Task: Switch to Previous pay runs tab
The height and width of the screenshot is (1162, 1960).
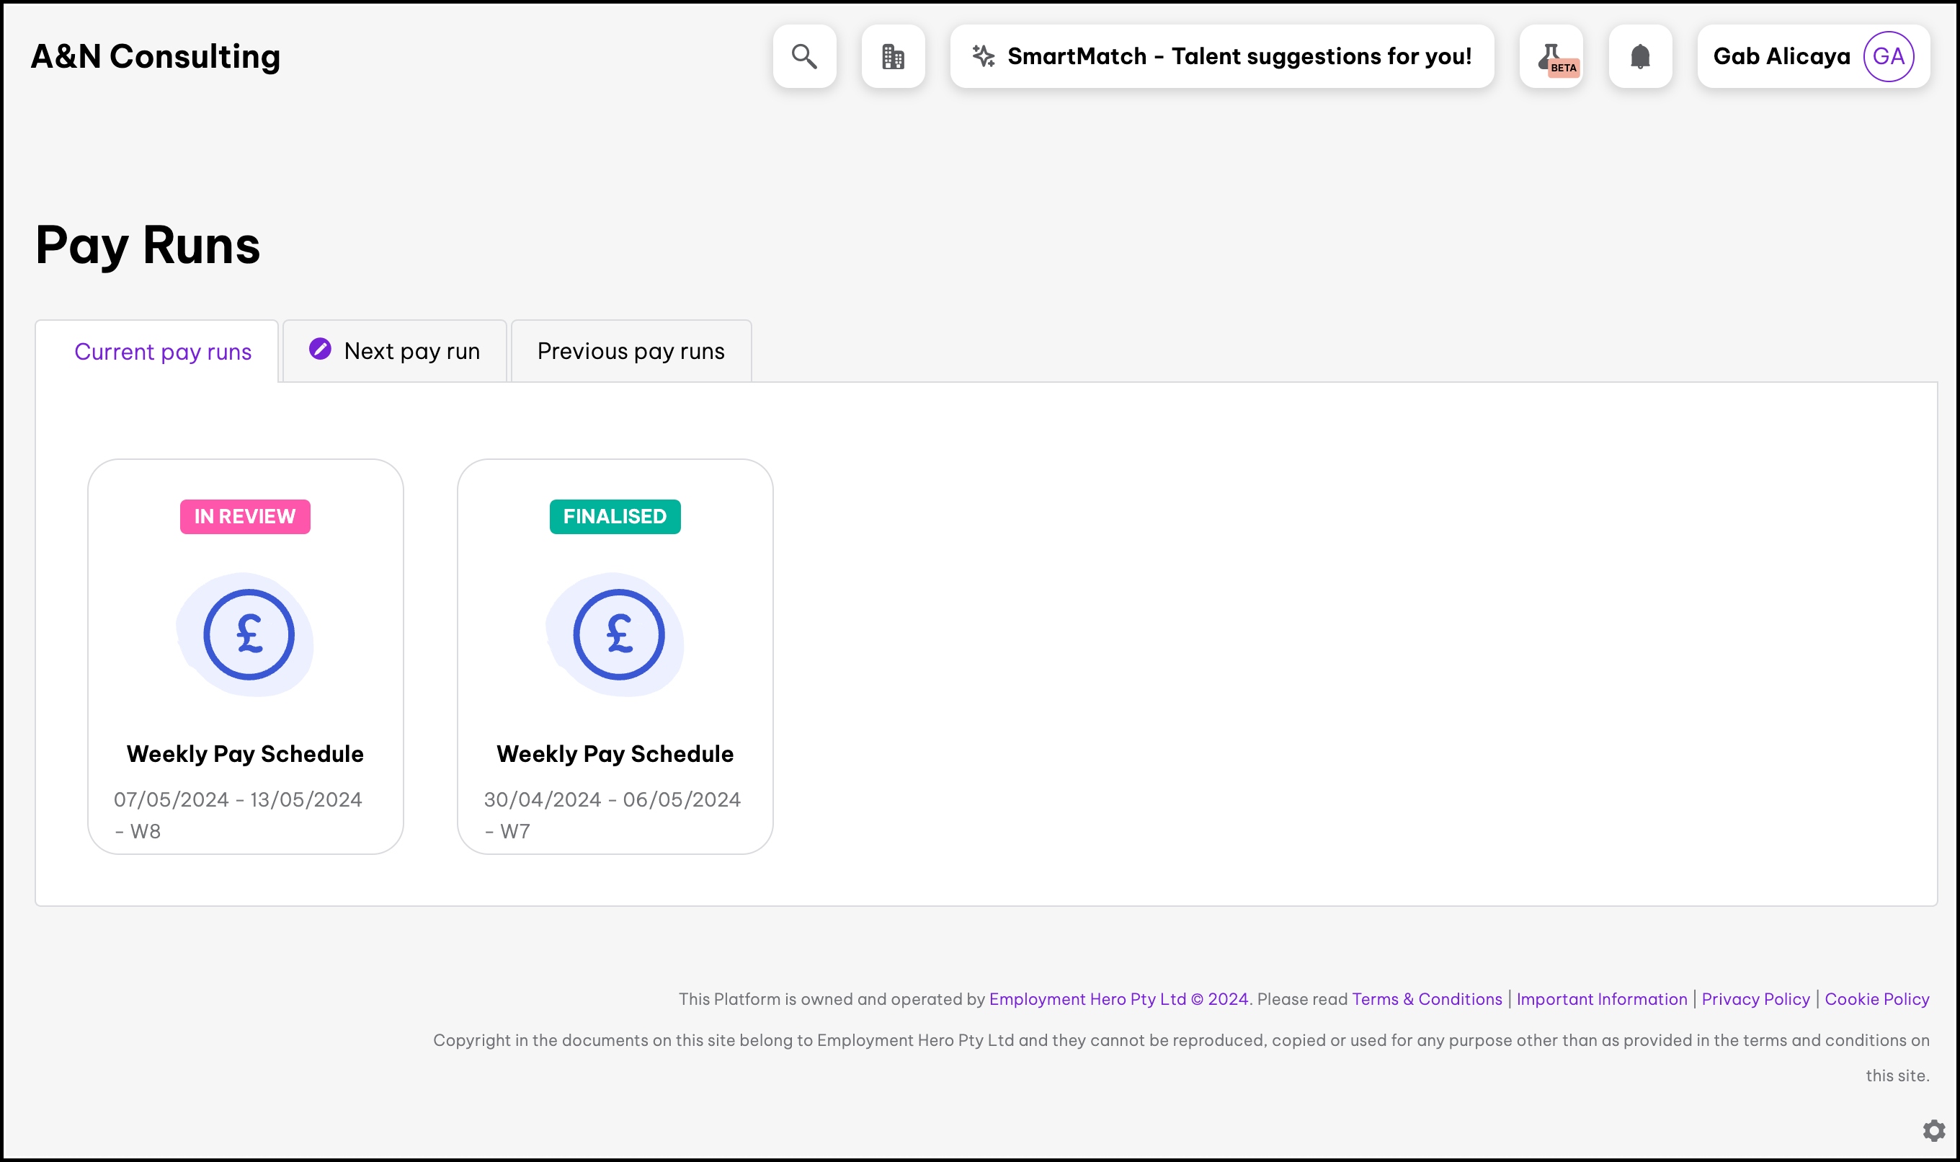Action: tap(631, 351)
